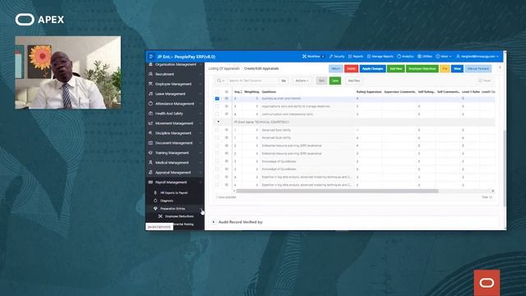
Task: Go to Listing Of Appraisals breadcrumb
Action: point(224,68)
